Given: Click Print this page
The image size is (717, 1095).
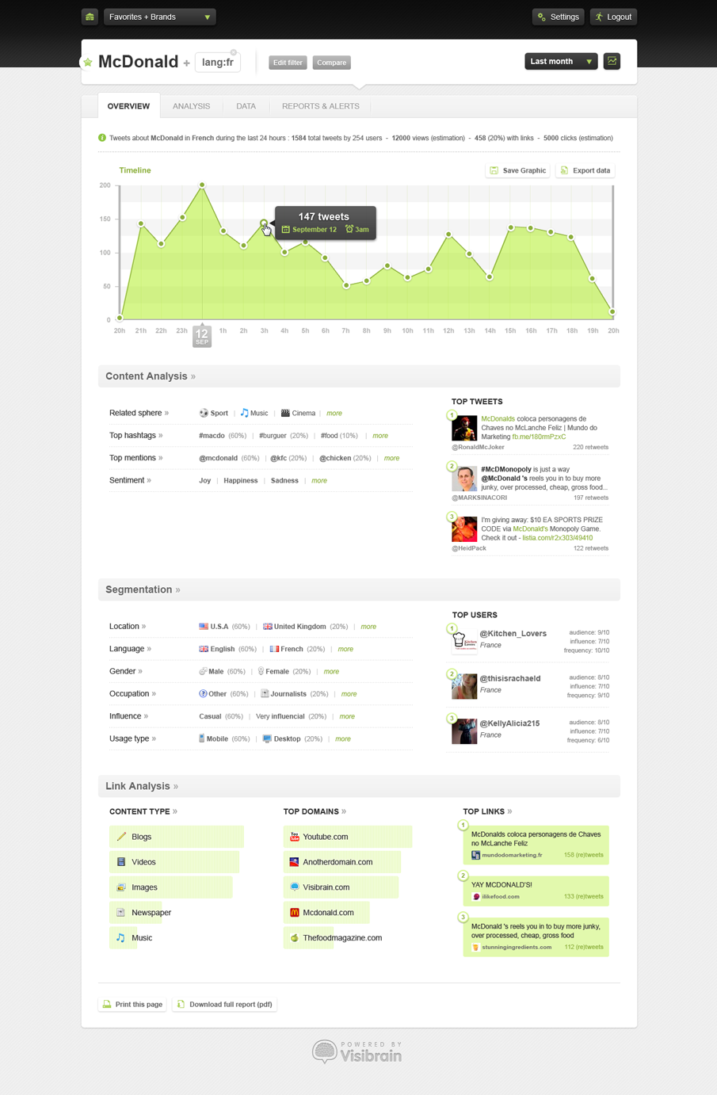Looking at the screenshot, I should coord(132,1005).
